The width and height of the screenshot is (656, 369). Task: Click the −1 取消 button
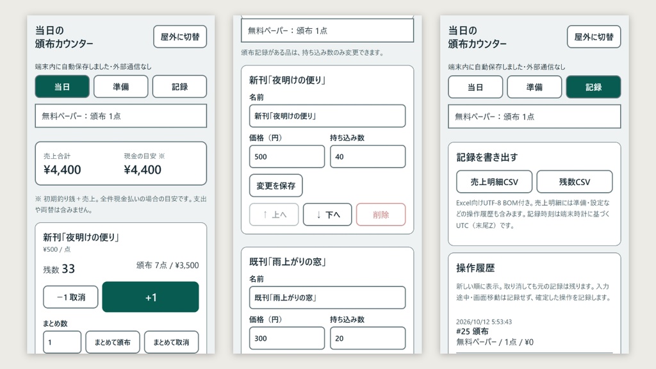point(70,297)
